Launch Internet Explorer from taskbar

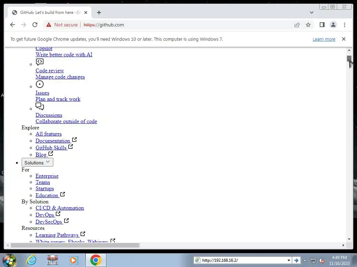pyautogui.click(x=31, y=260)
